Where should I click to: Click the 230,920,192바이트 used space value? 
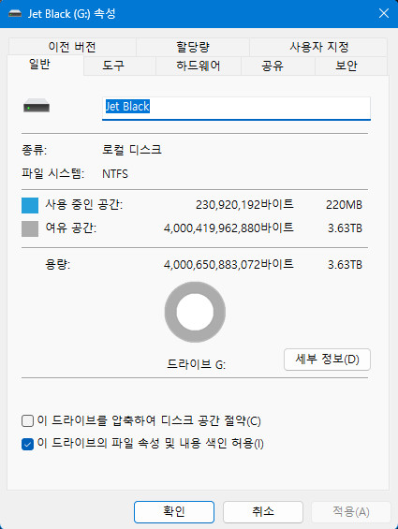[x=244, y=204]
